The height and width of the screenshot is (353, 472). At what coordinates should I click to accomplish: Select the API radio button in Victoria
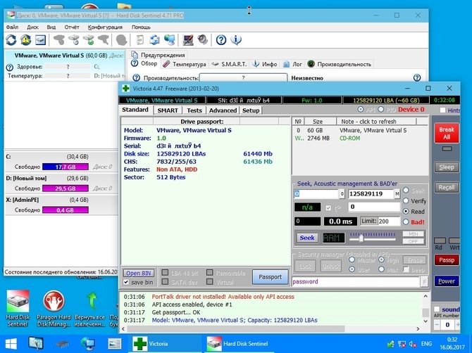click(360, 110)
